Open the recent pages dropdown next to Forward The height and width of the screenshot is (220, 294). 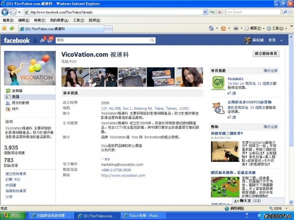pos(19,12)
